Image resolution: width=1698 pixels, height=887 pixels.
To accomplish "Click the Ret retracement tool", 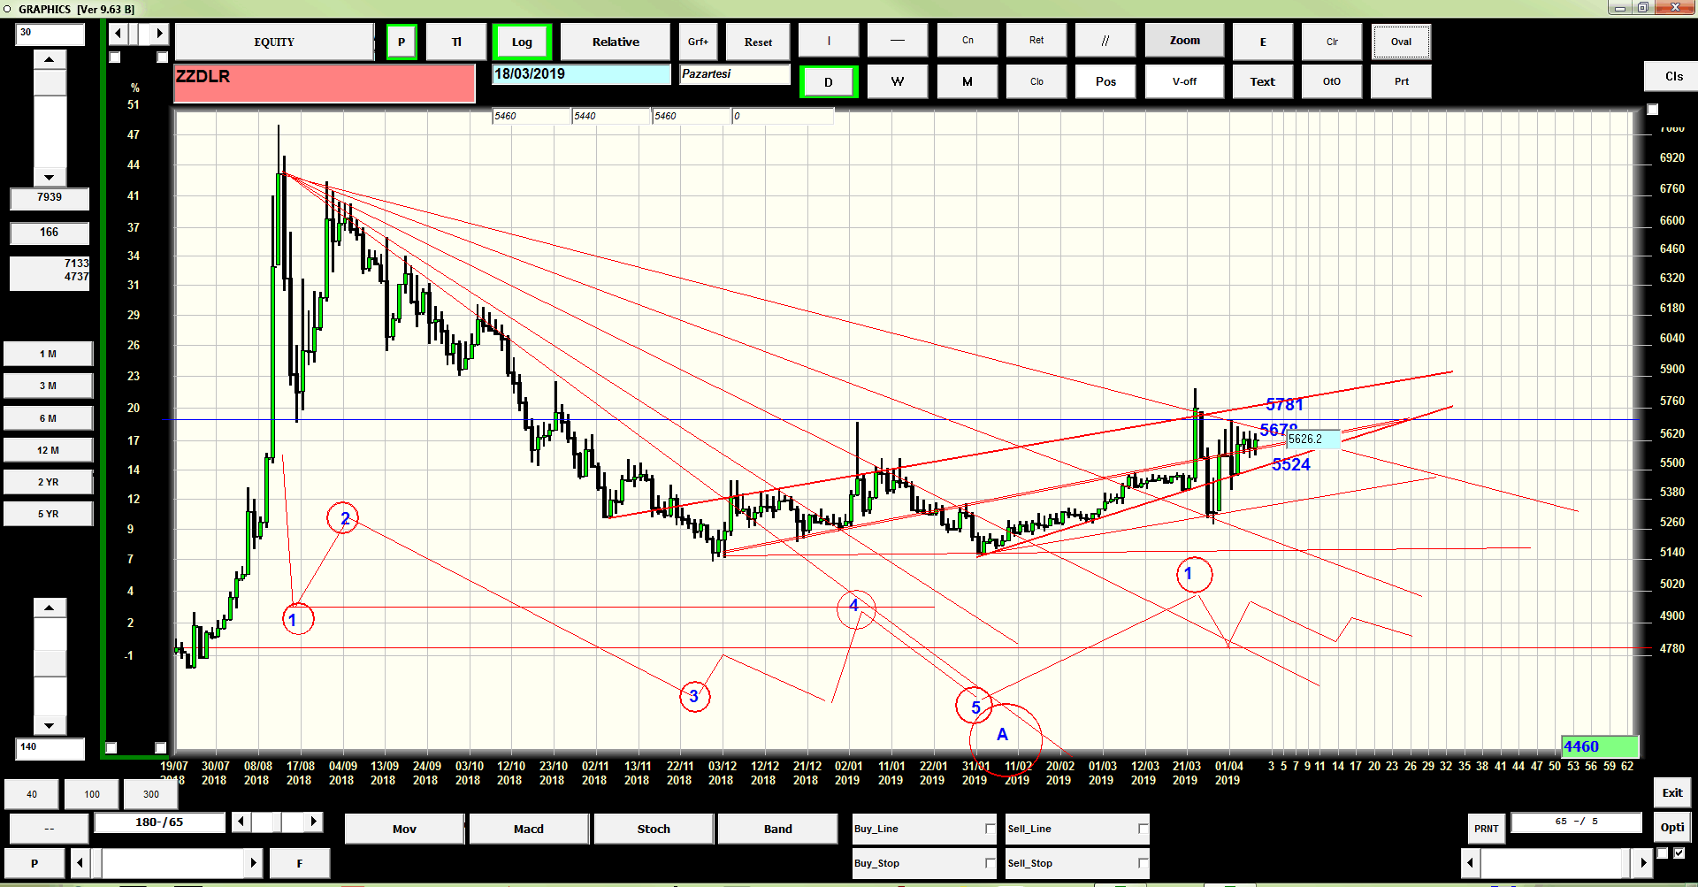I will 1036,41.
